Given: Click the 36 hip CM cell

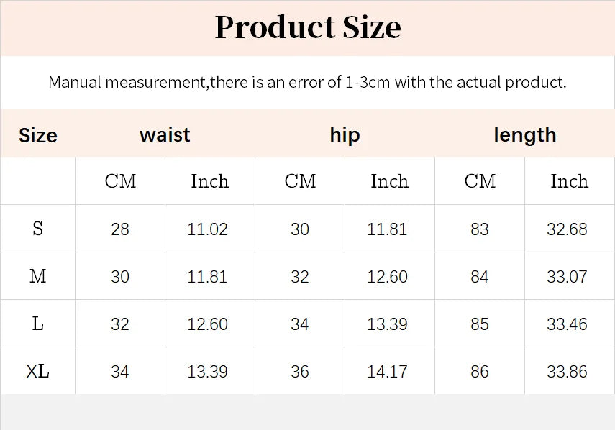Looking at the screenshot, I should click(x=300, y=372).
